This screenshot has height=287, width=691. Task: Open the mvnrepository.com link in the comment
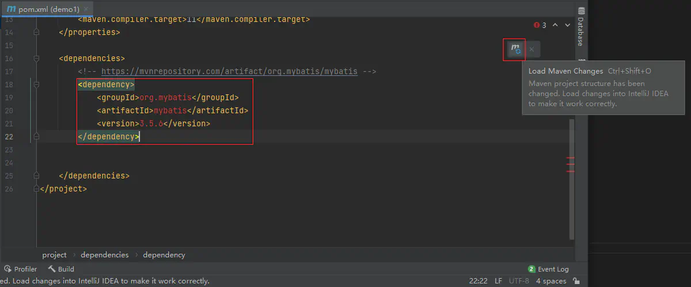click(x=229, y=72)
